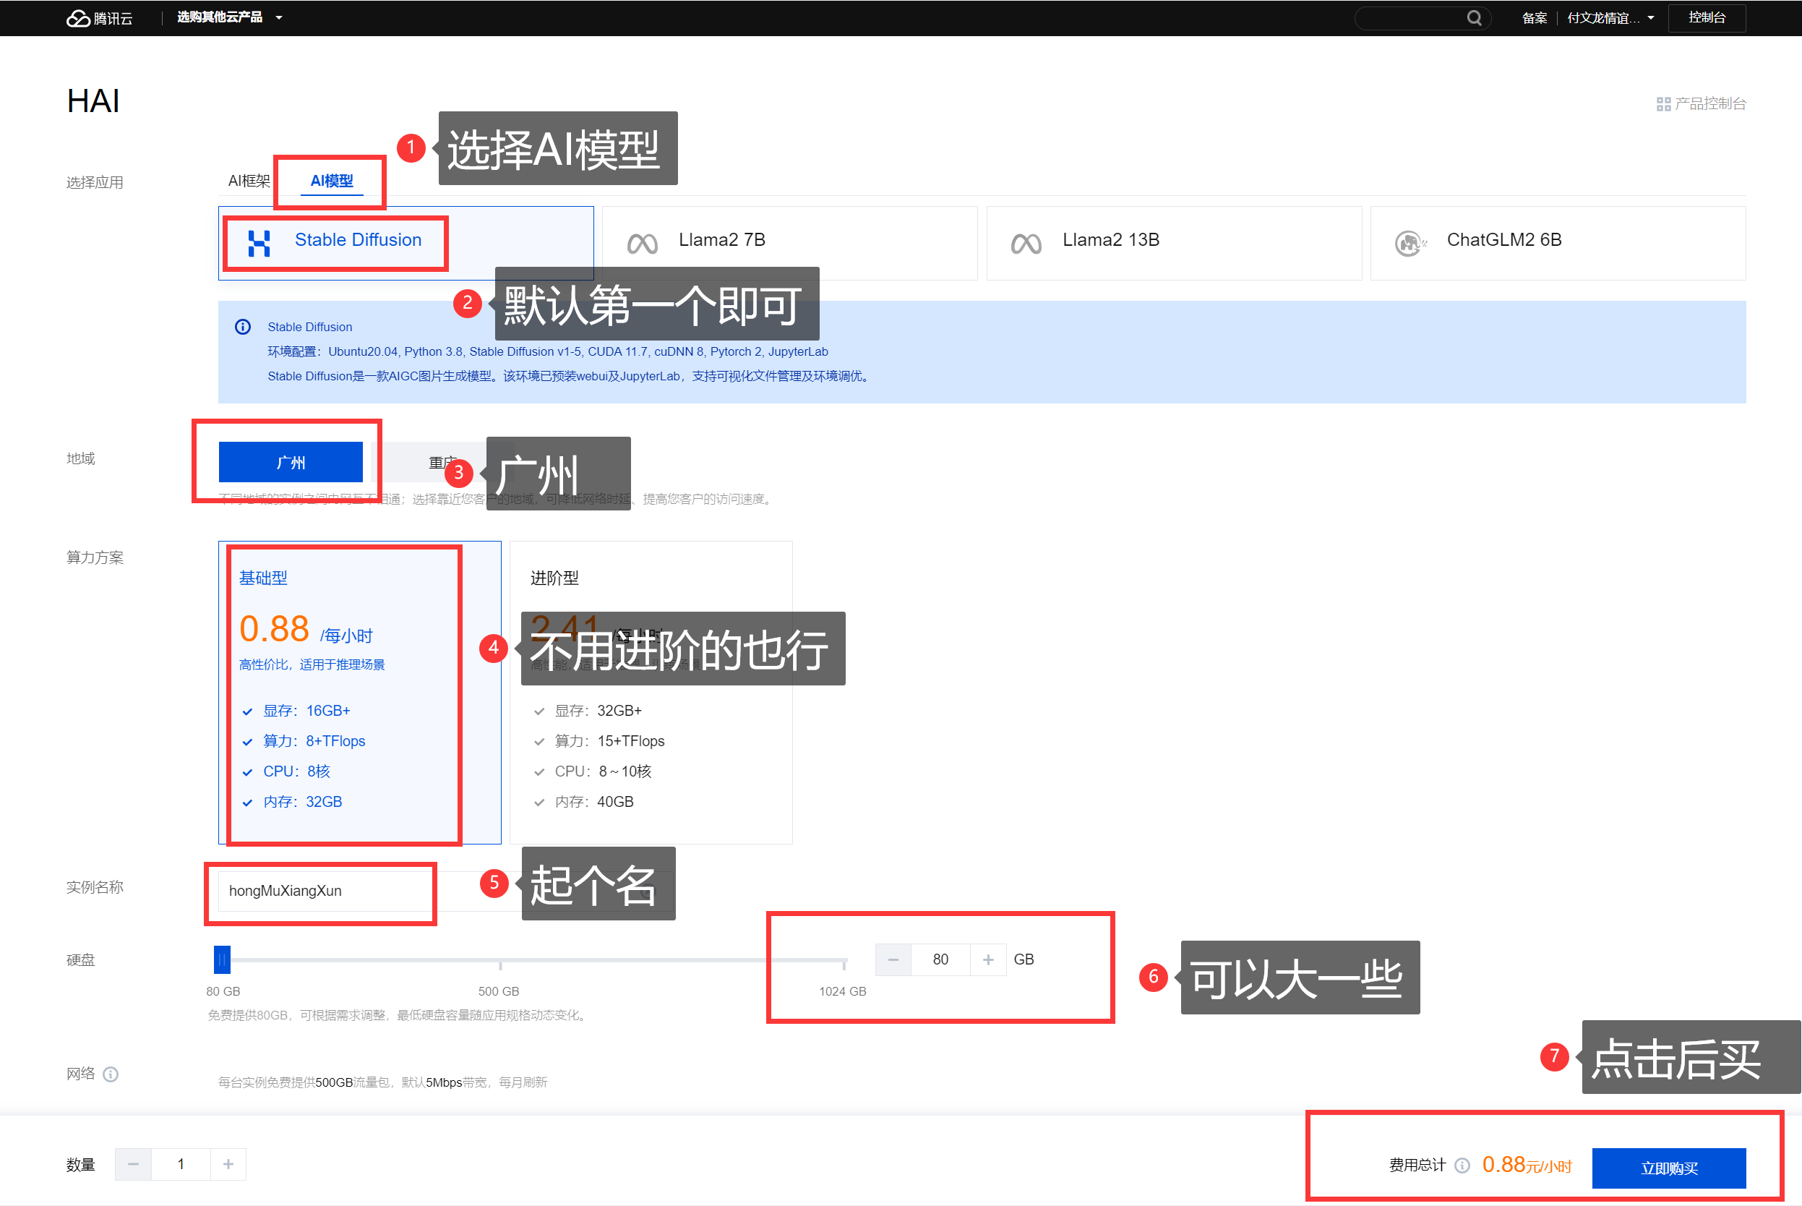Click the info icon in Stable Diffusion notice
1802x1206 pixels.
coord(242,327)
